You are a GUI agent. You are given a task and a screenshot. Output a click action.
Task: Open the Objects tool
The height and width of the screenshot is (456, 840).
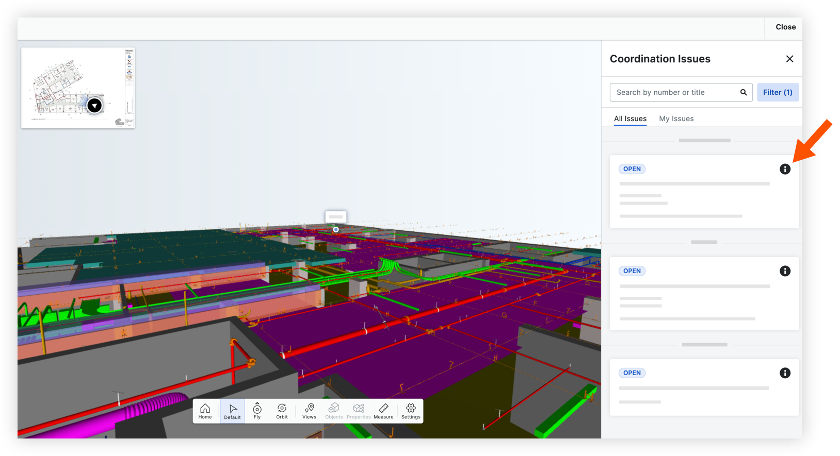[334, 411]
